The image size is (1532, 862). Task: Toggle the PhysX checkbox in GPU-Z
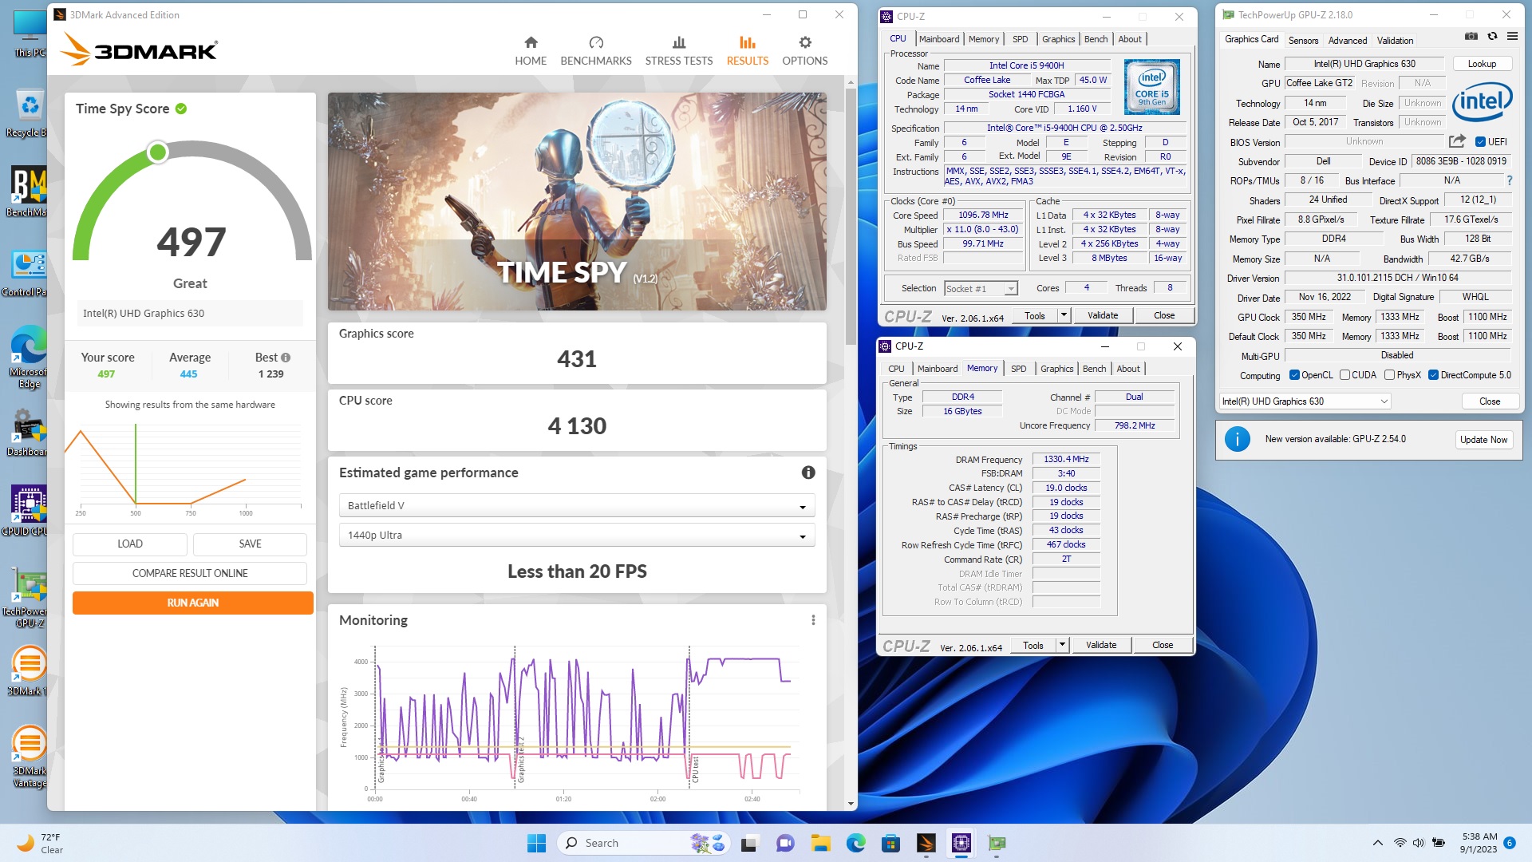coord(1389,375)
